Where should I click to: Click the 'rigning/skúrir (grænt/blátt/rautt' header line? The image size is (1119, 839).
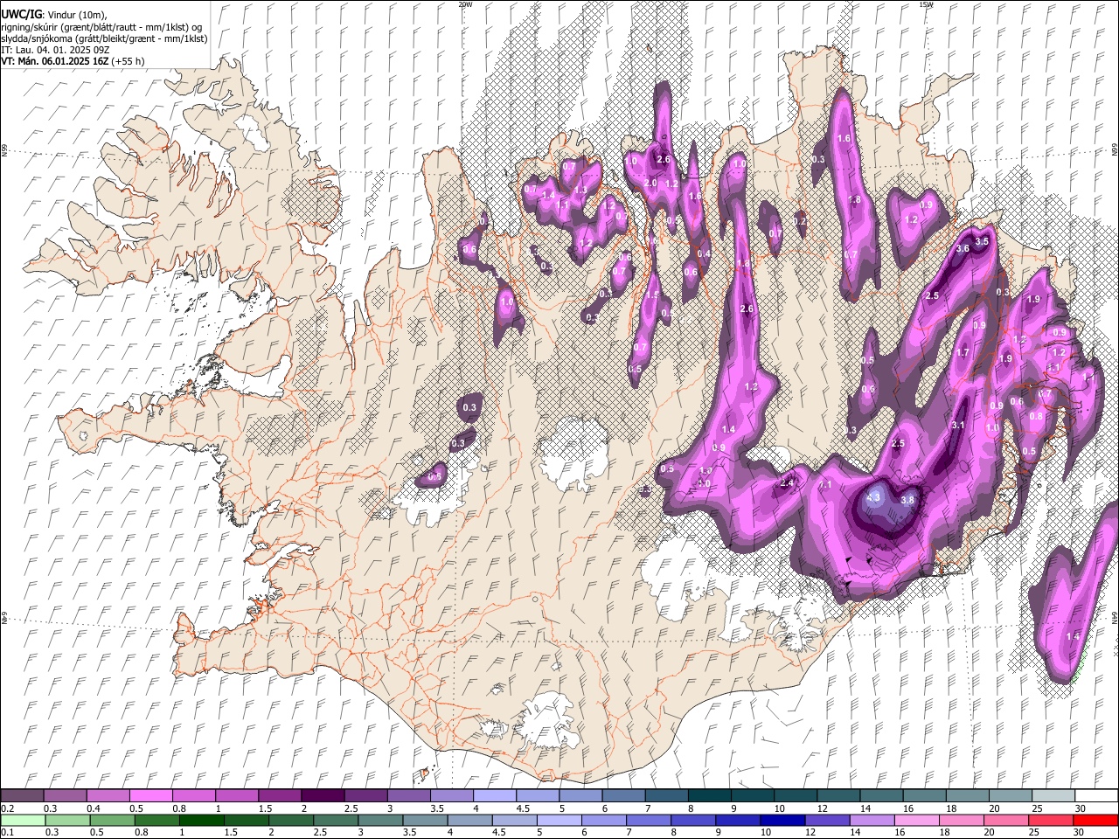tap(102, 26)
